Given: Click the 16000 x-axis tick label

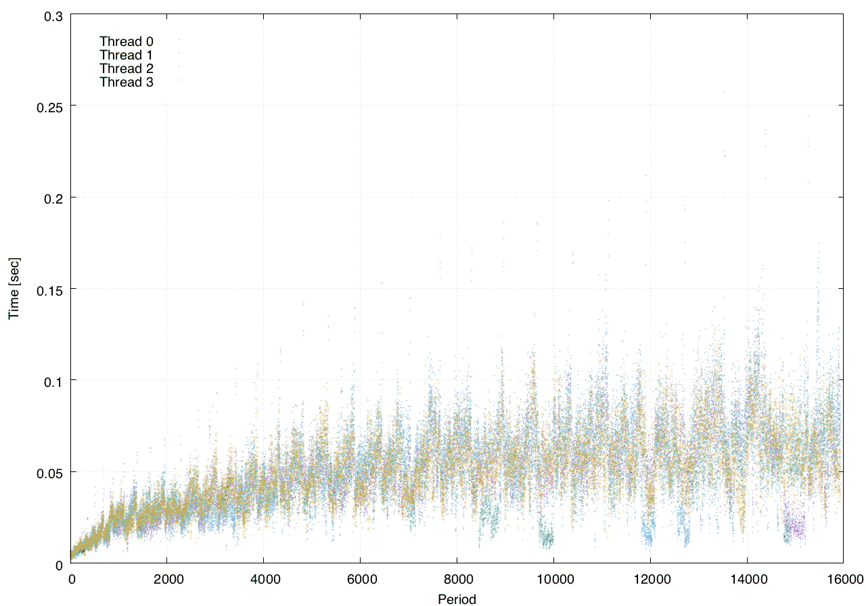Looking at the screenshot, I should [x=844, y=578].
